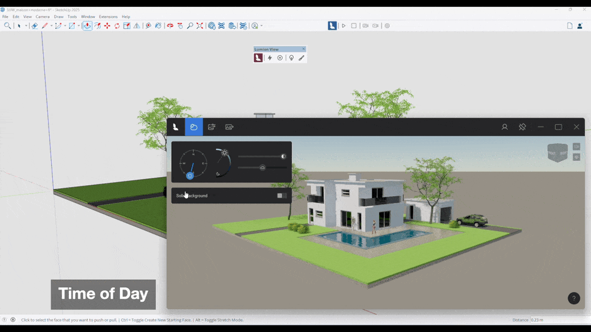Open the Lumion weather settings tab
This screenshot has width=591, height=332.
[x=194, y=127]
